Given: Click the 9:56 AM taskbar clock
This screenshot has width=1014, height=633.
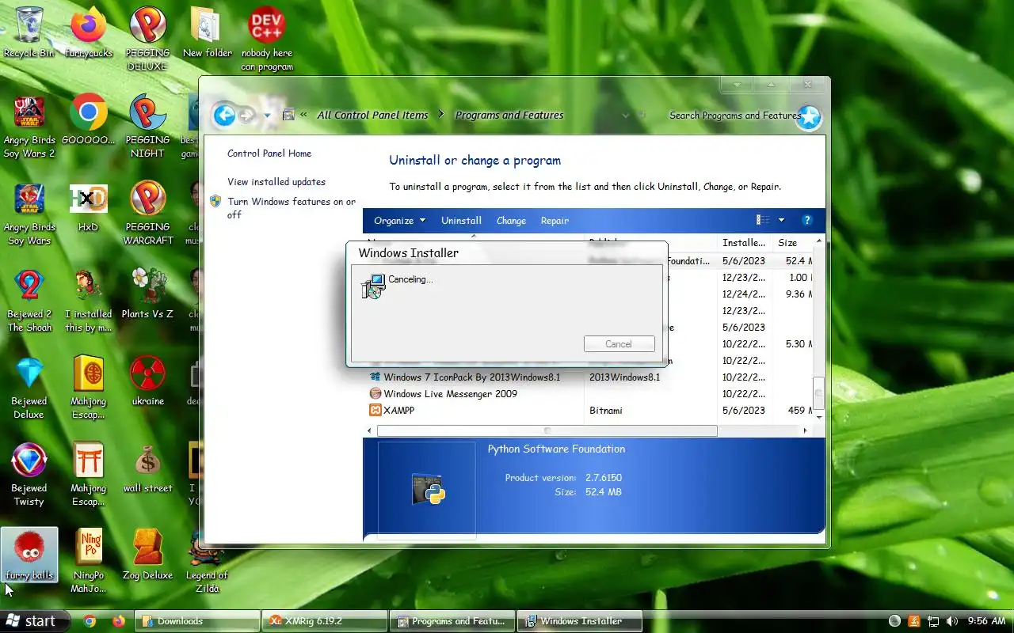Looking at the screenshot, I should (x=986, y=621).
